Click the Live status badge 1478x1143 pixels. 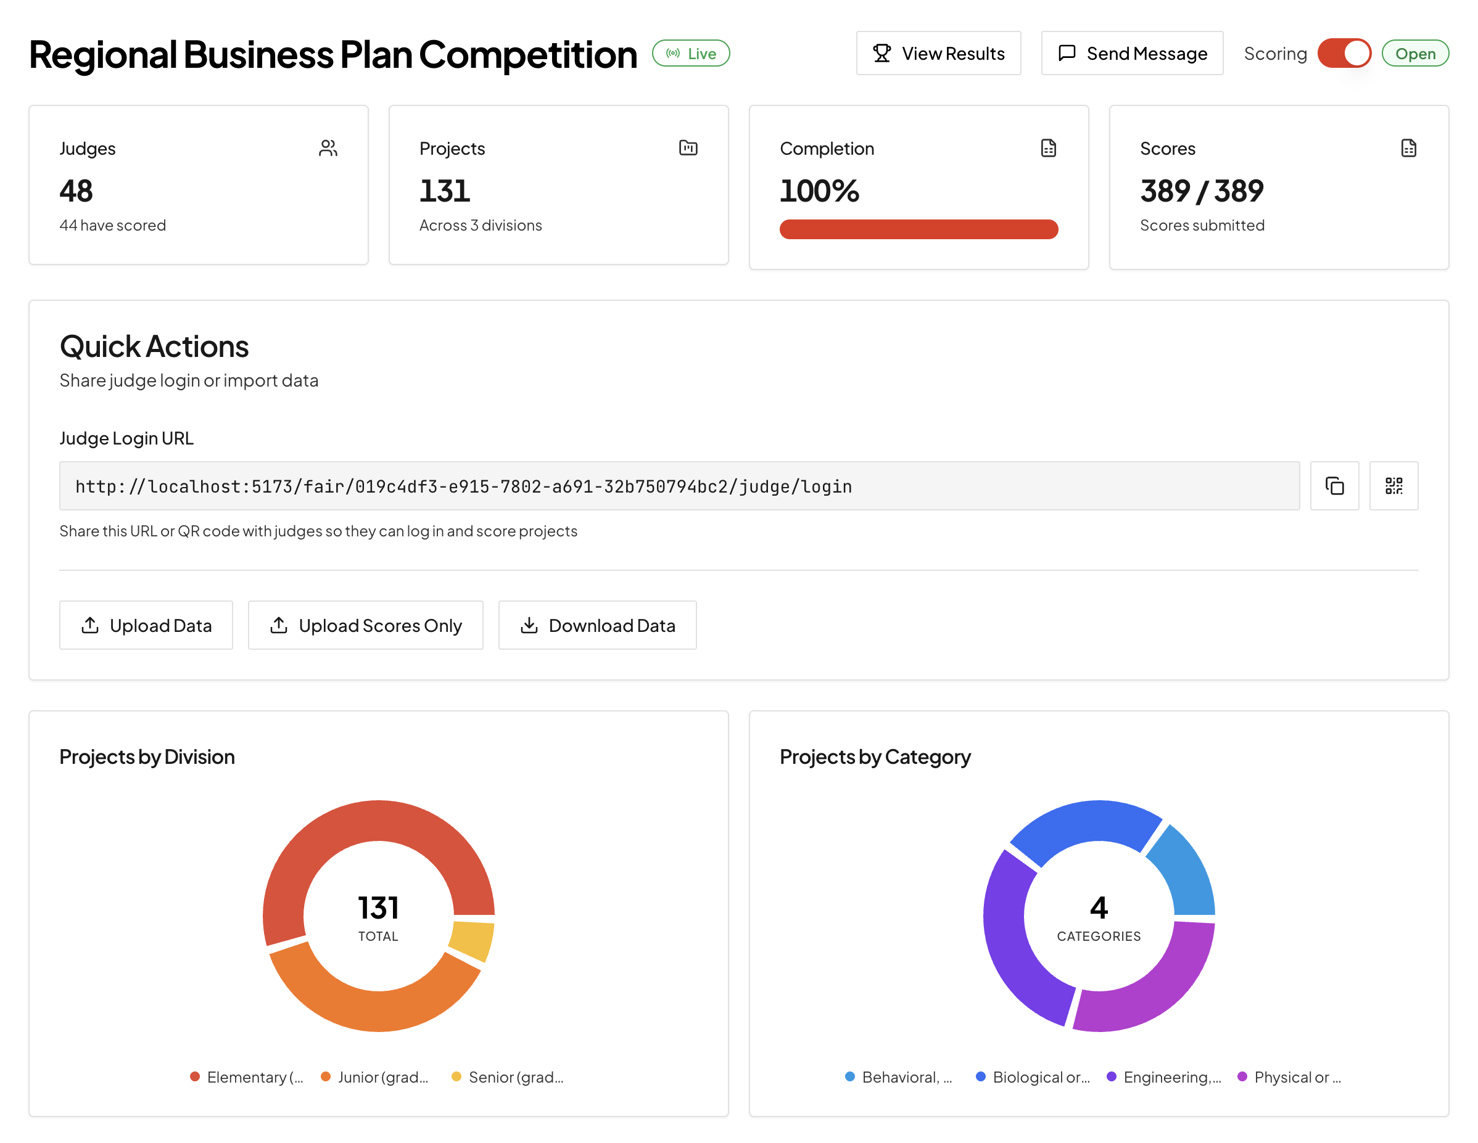(x=691, y=53)
